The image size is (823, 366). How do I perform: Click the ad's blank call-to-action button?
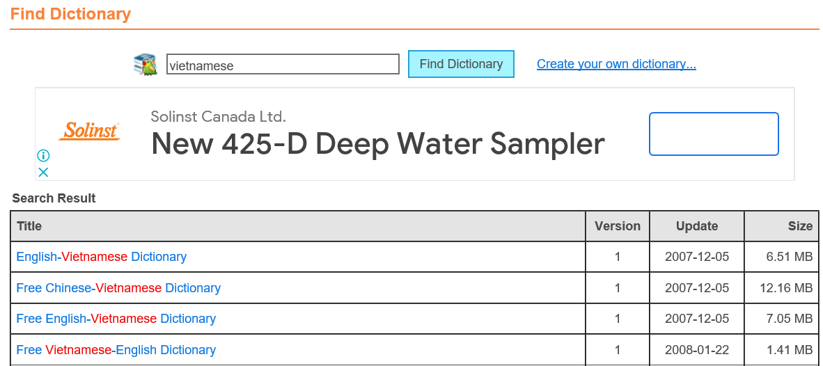tap(714, 134)
